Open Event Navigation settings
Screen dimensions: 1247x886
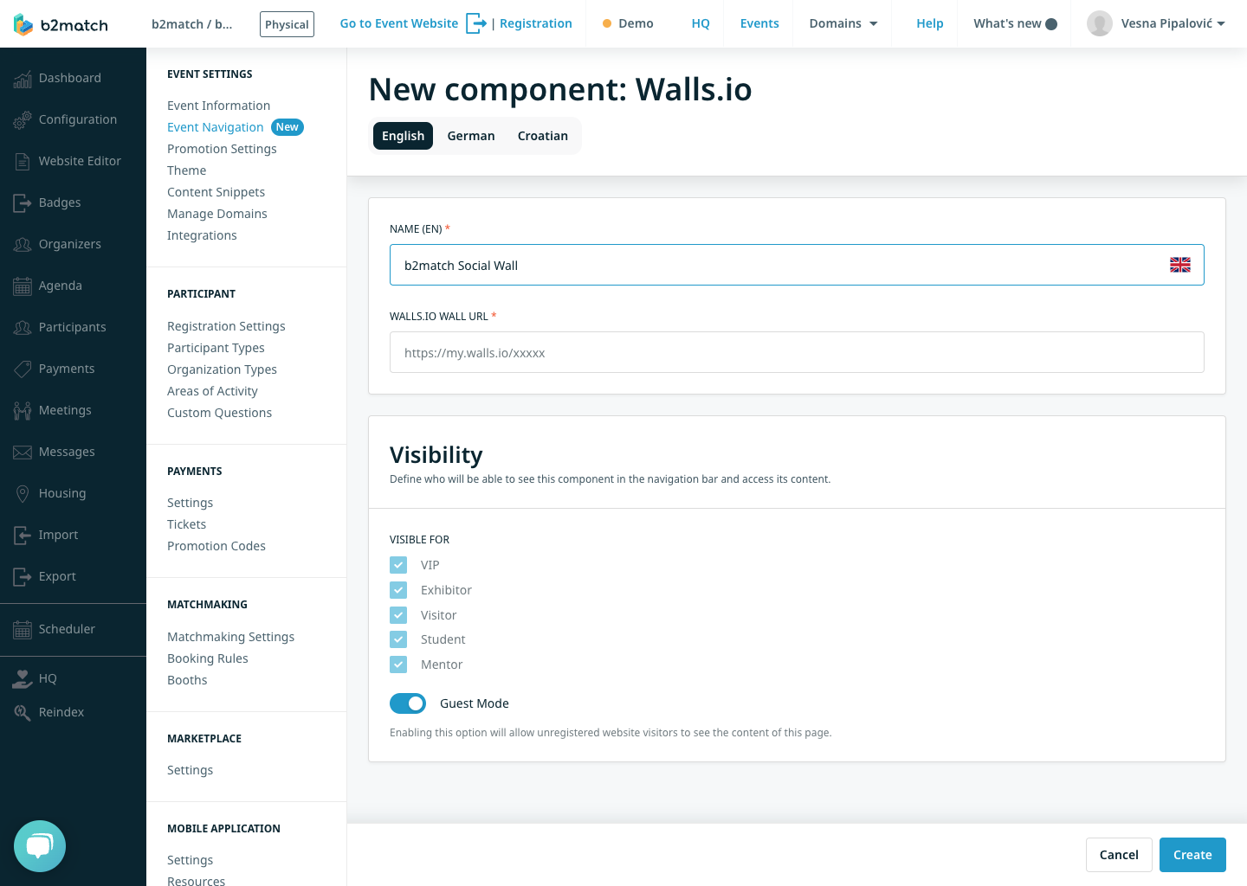[216, 127]
